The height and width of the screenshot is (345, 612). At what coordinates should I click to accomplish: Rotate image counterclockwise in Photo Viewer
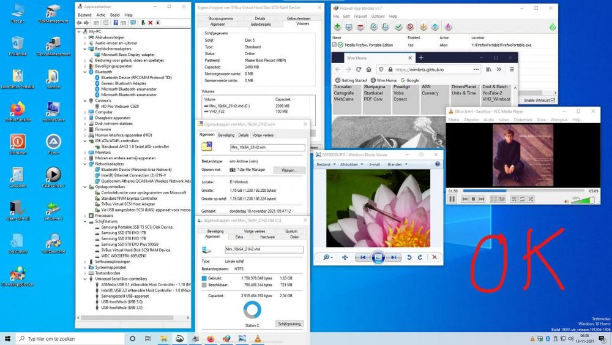[x=409, y=257]
